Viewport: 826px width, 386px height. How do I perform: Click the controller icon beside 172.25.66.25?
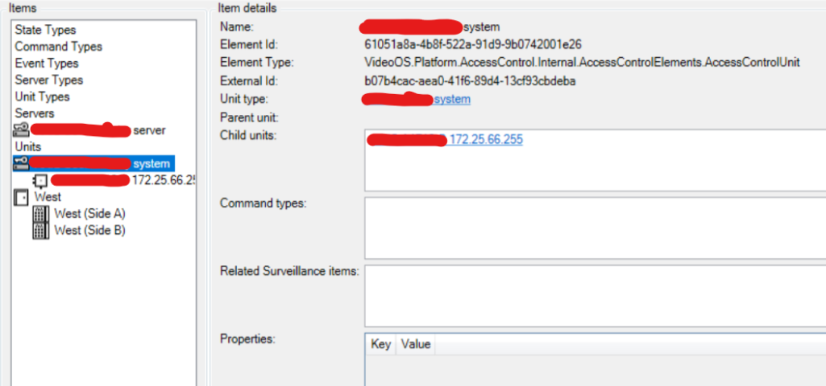pos(39,180)
